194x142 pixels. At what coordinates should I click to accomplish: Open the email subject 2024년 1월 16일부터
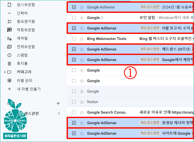point(177,7)
